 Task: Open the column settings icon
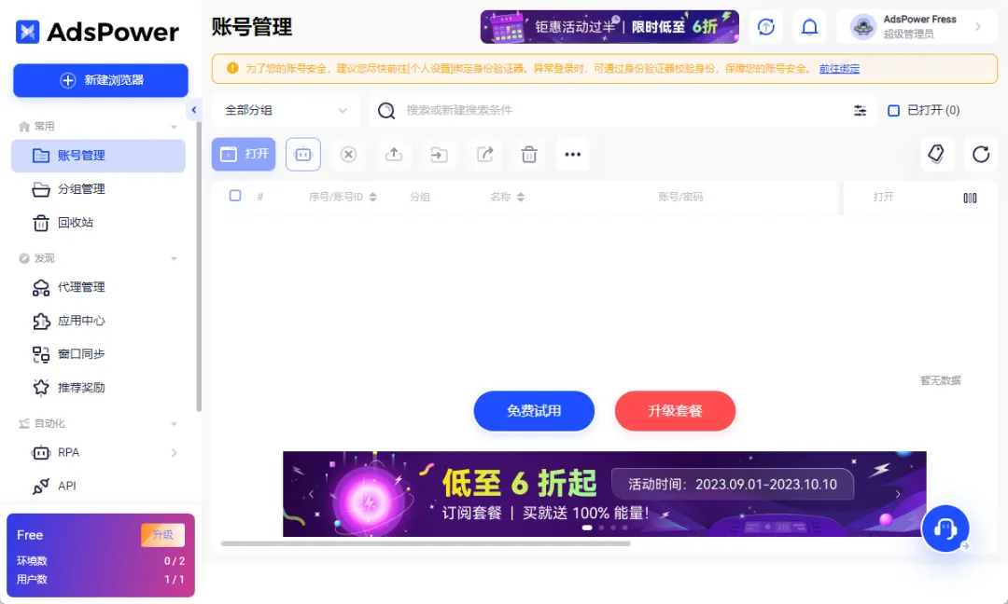click(x=970, y=198)
